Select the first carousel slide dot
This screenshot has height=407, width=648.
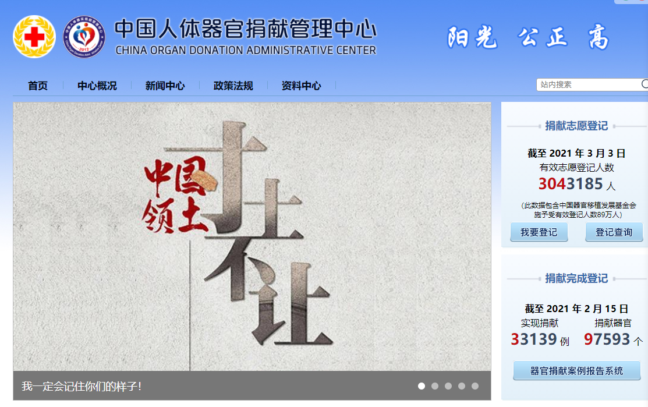(422, 386)
